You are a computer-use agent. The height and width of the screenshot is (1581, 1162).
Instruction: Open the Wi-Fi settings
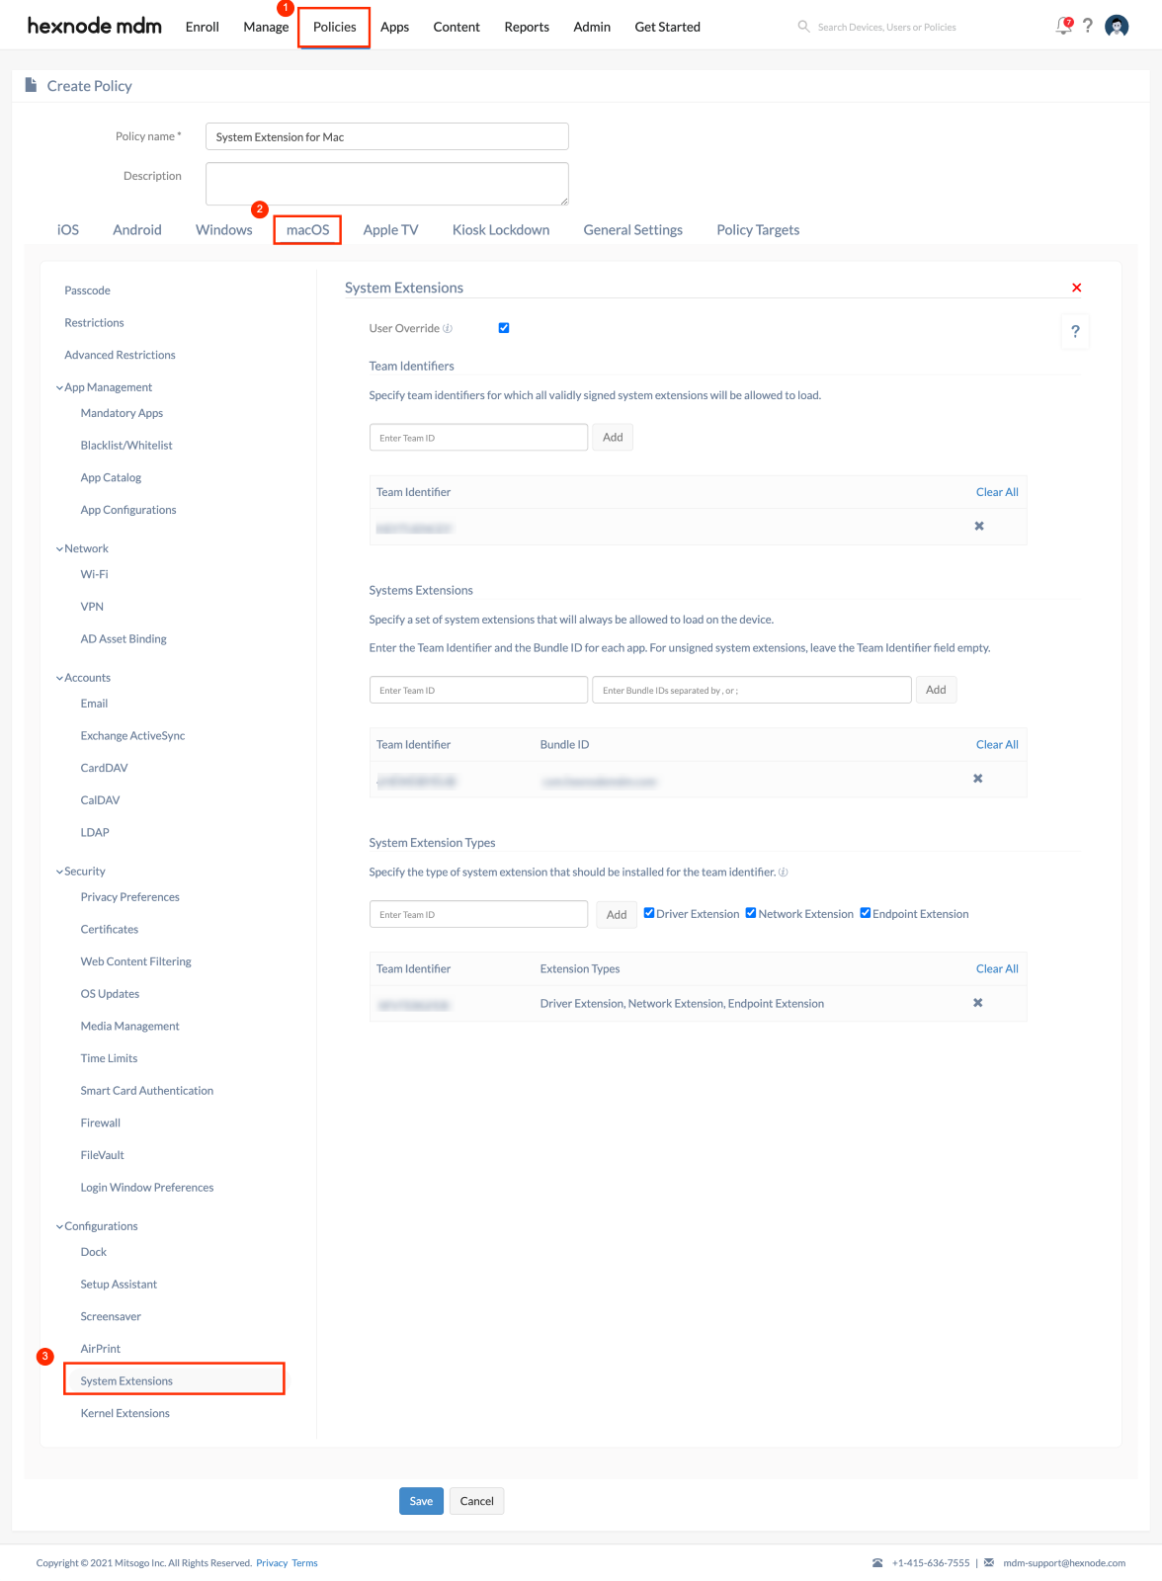pos(95,575)
